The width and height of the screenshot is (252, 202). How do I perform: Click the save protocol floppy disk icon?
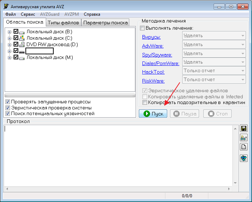click(x=244, y=129)
